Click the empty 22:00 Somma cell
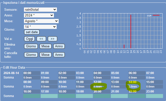This screenshot has height=101, width=166. [137, 96]
